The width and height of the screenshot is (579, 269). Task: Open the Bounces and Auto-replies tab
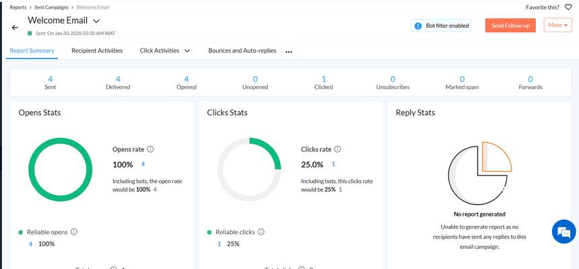[242, 50]
